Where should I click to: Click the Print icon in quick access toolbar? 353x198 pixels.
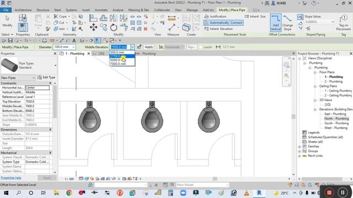[x=44, y=40]
